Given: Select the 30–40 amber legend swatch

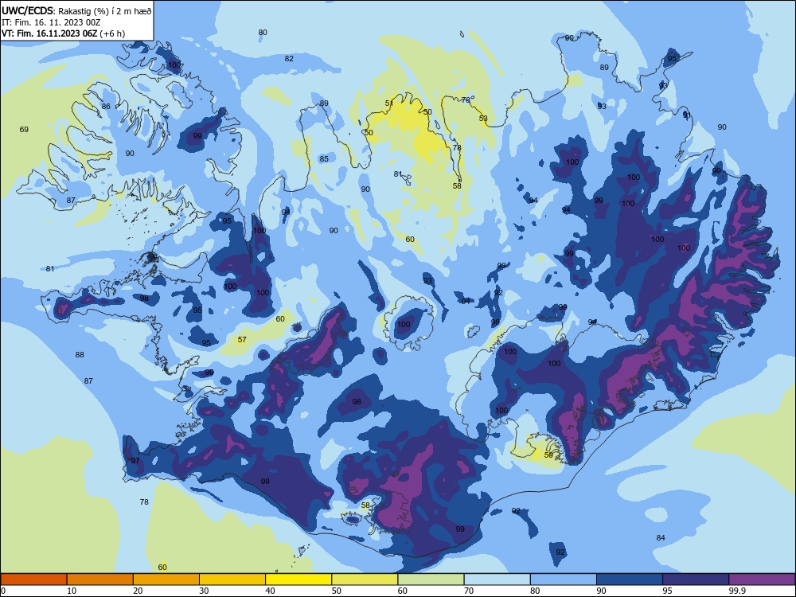Looking at the screenshot, I should (x=232, y=579).
